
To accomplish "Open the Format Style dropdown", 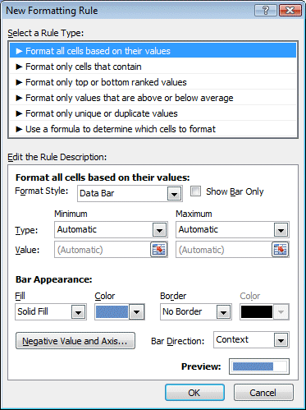I will click(130, 193).
